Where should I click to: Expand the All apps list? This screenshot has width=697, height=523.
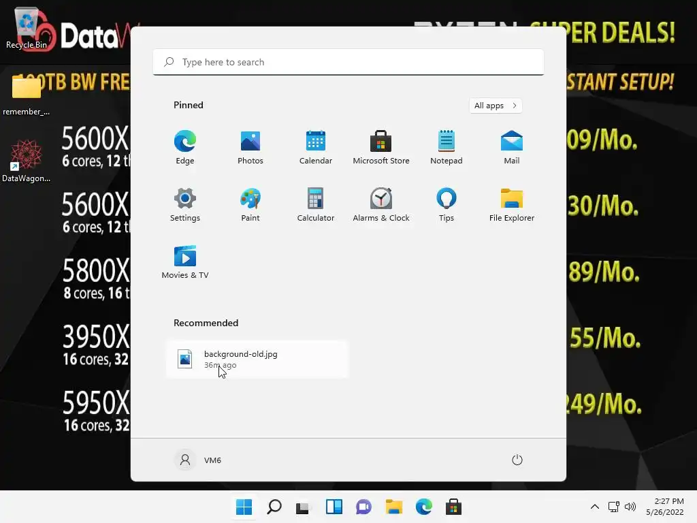tap(496, 106)
